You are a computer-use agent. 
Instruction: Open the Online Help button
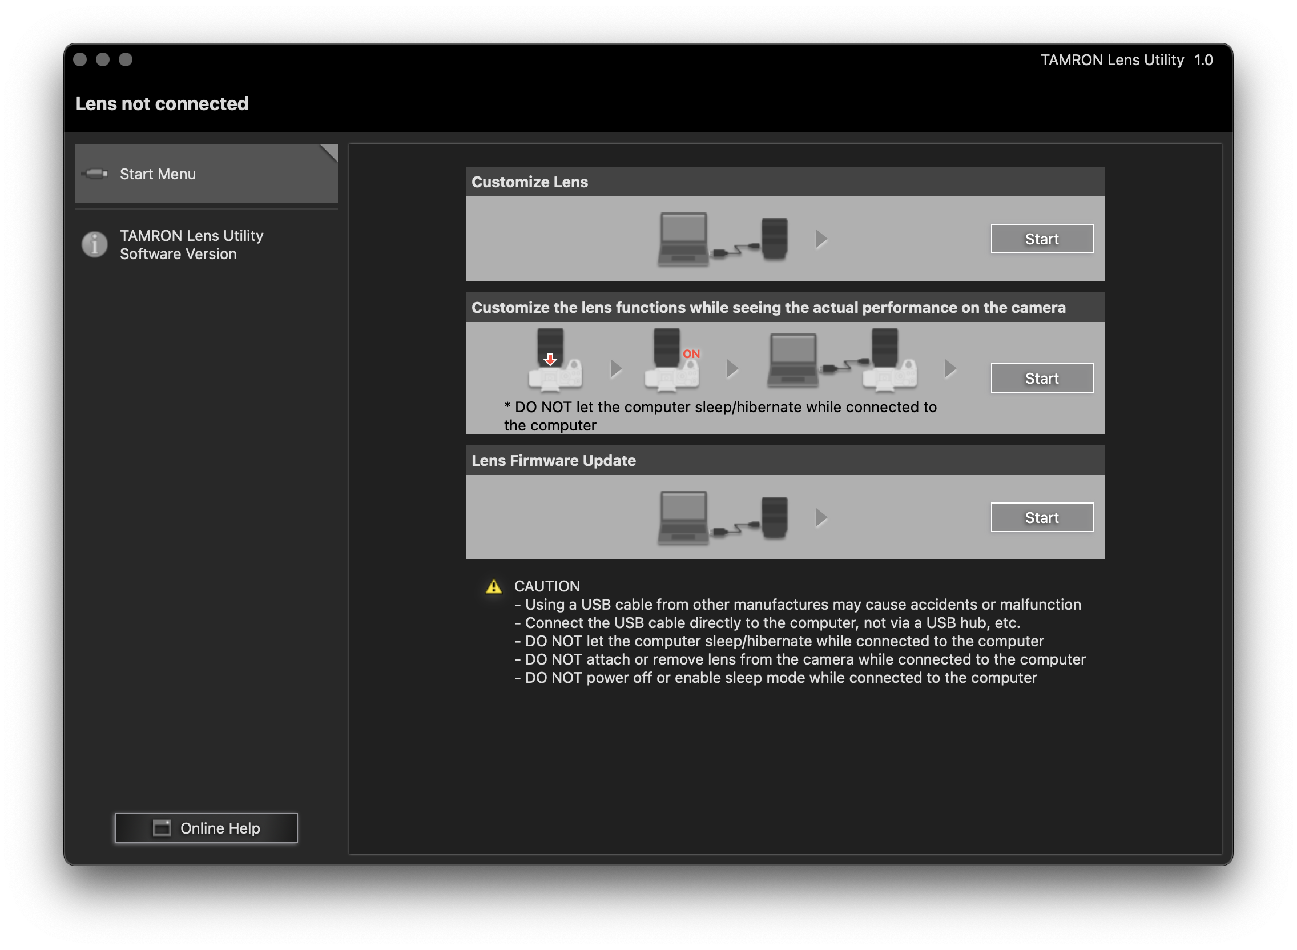coord(206,828)
